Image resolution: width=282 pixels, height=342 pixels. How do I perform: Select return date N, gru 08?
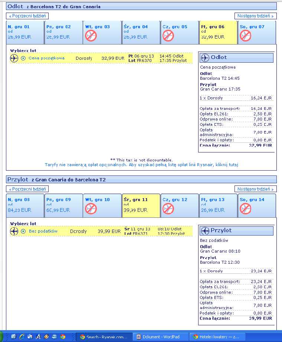(25, 205)
